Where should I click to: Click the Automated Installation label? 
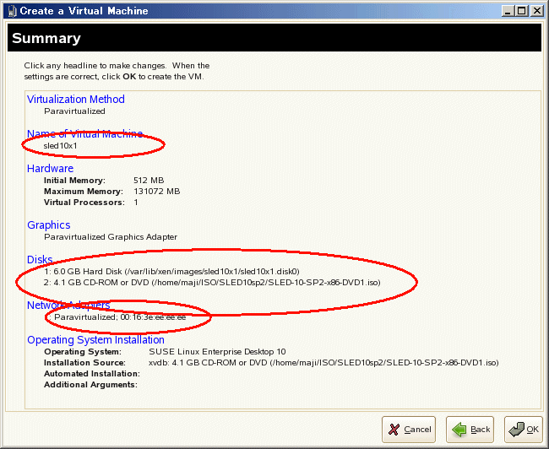pos(92,374)
